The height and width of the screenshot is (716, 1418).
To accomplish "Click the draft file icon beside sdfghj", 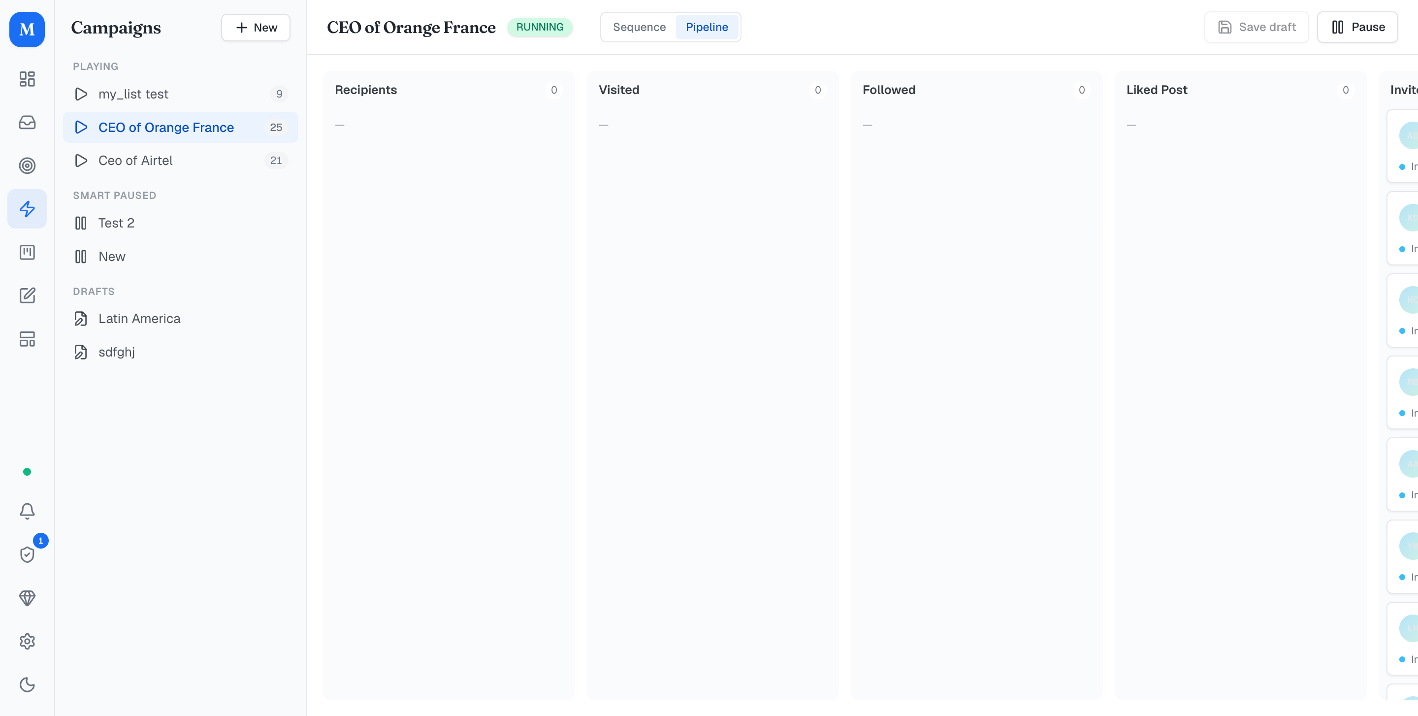I will 81,352.
